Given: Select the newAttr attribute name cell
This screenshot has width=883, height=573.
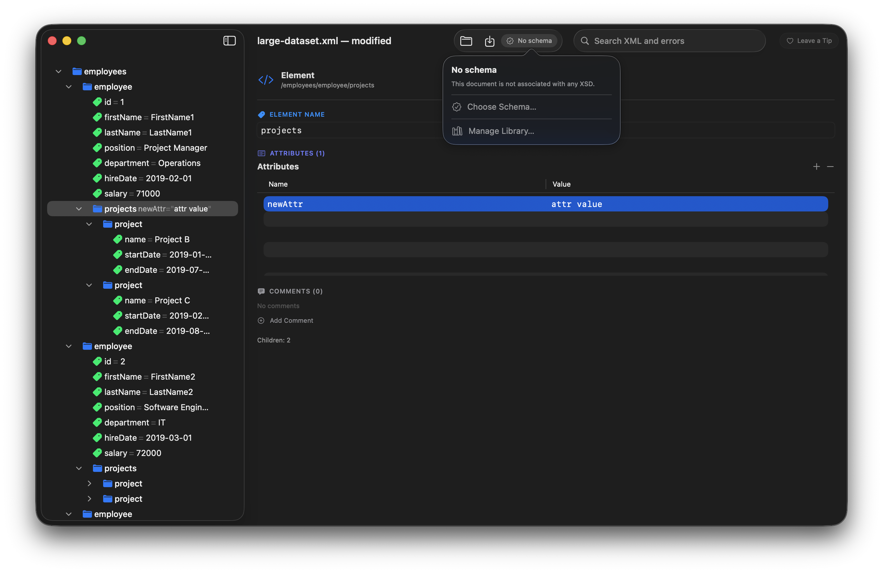Looking at the screenshot, I should (285, 204).
